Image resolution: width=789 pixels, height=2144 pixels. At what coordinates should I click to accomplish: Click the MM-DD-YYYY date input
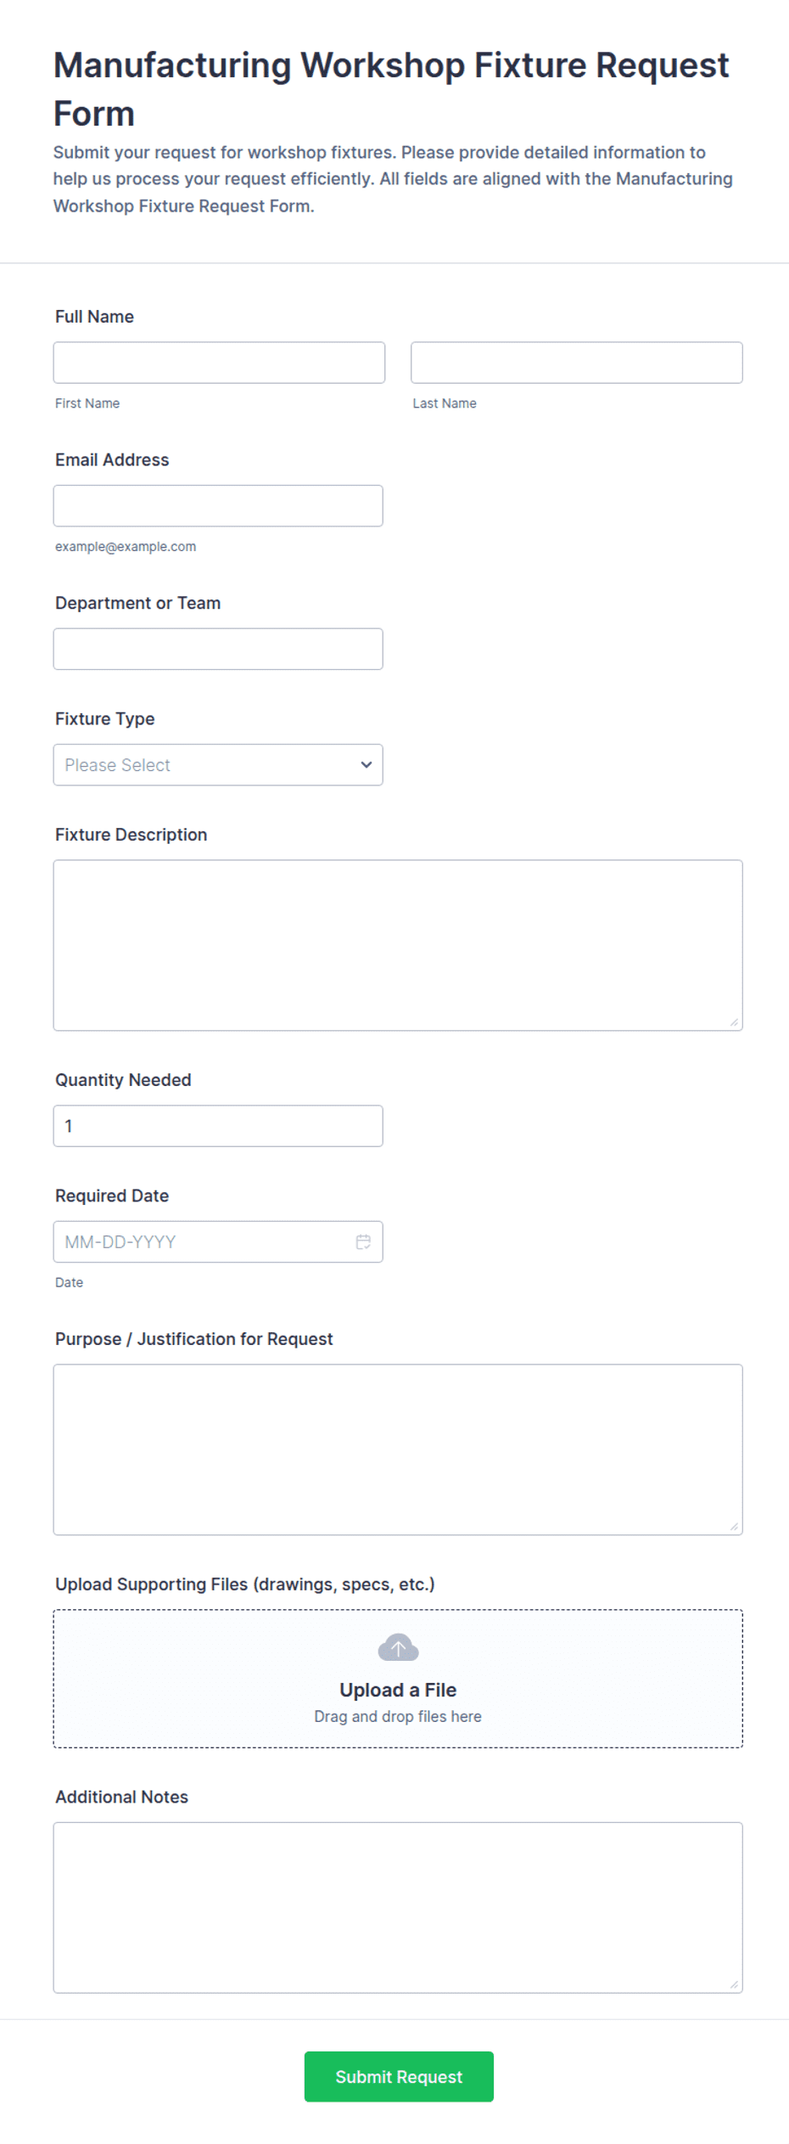pyautogui.click(x=218, y=1241)
